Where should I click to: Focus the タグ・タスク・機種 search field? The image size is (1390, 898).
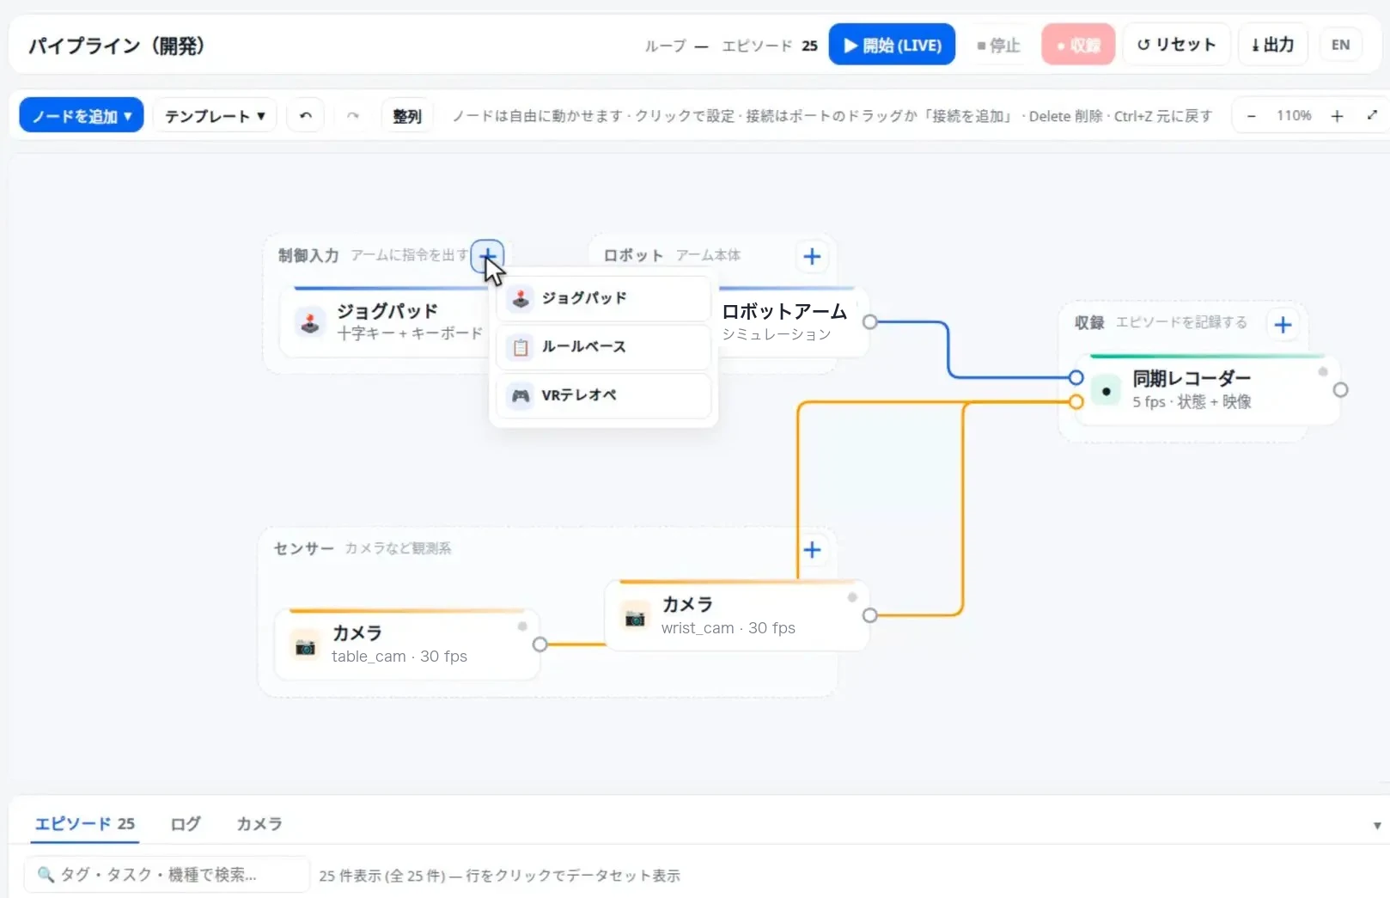coord(167,874)
